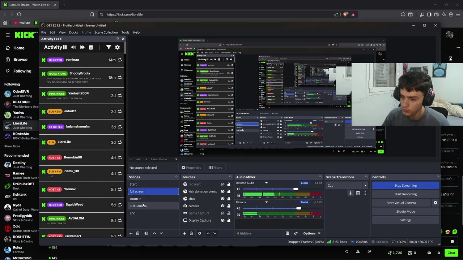The image size is (463, 260).
Task: Hide the Display Capture source
Action: click(x=222, y=220)
